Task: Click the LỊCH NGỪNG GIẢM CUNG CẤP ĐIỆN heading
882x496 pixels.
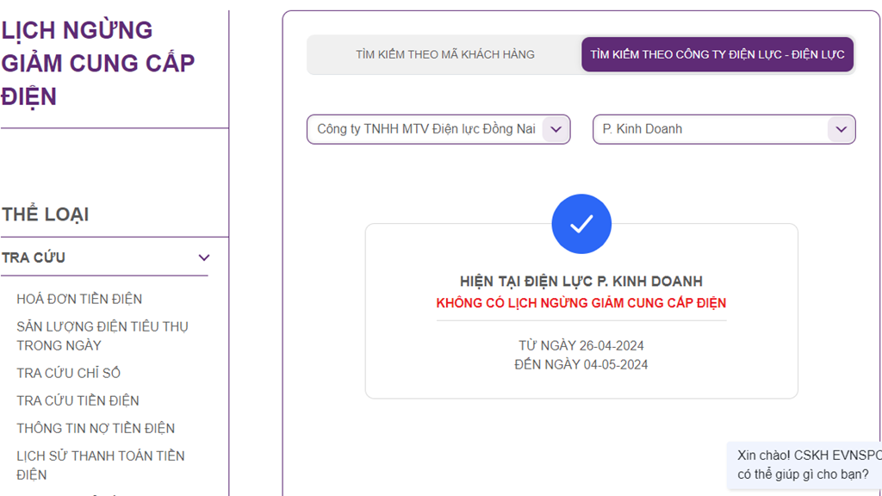Action: [98, 63]
